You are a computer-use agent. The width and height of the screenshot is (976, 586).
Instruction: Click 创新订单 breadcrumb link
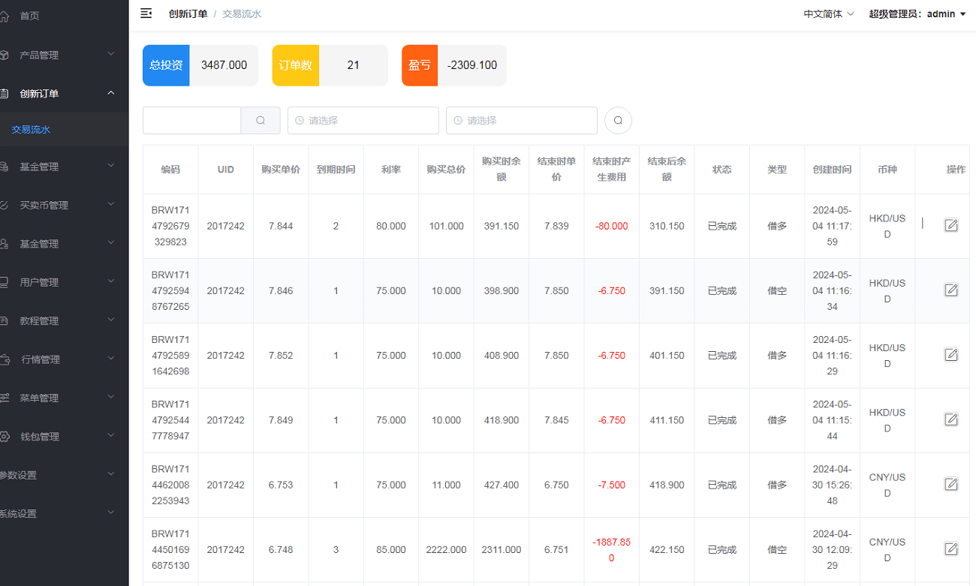pos(188,14)
